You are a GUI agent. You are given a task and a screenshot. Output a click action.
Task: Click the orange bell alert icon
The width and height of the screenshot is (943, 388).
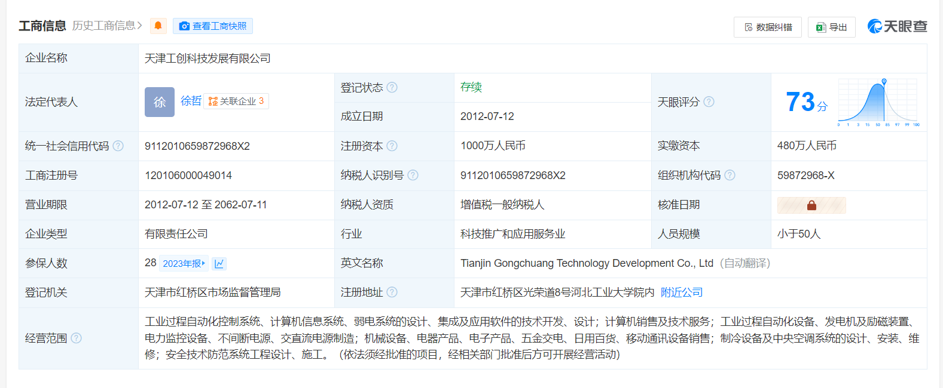[x=158, y=26]
